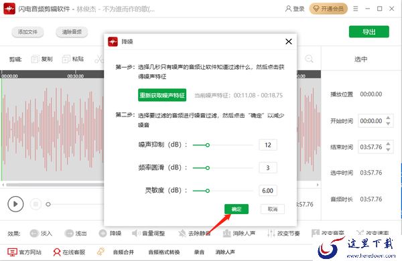Click the 选中 panel header
402x261 pixels.
(360, 59)
